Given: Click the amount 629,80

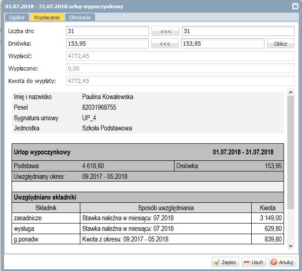Looking at the screenshot, I should 273,229.
